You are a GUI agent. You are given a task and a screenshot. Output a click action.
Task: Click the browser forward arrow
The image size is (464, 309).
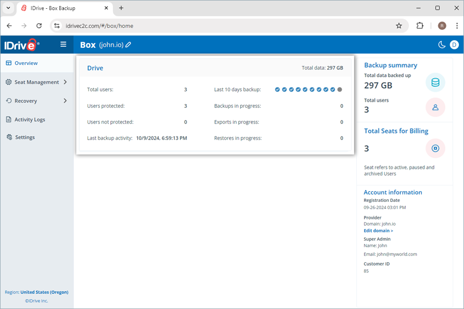click(24, 26)
